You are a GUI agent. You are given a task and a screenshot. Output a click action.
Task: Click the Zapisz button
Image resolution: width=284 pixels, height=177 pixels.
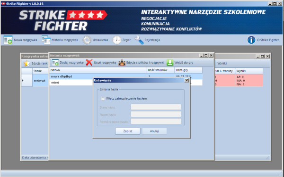click(128, 131)
